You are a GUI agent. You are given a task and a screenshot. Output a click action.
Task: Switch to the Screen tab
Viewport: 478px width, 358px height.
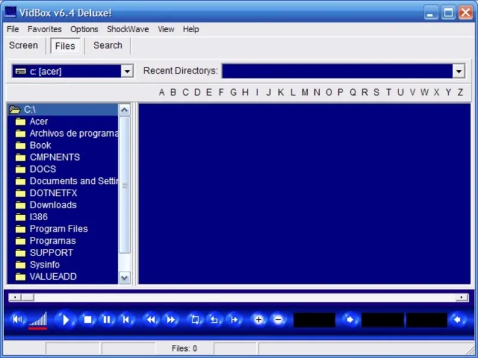[x=23, y=45]
